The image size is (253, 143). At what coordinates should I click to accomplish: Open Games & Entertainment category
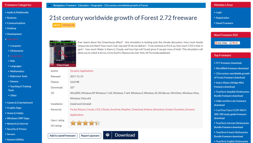(x=20, y=103)
